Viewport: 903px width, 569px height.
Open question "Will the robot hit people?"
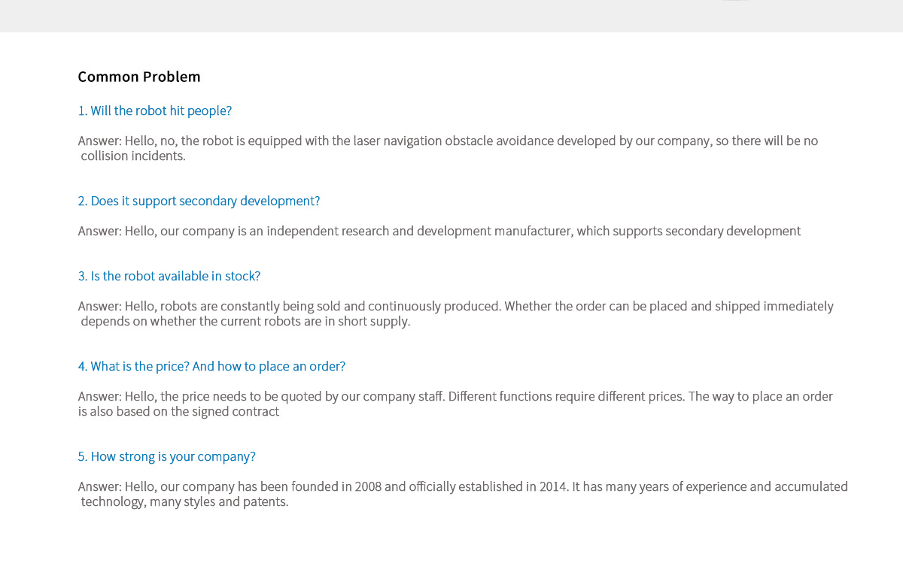(155, 111)
